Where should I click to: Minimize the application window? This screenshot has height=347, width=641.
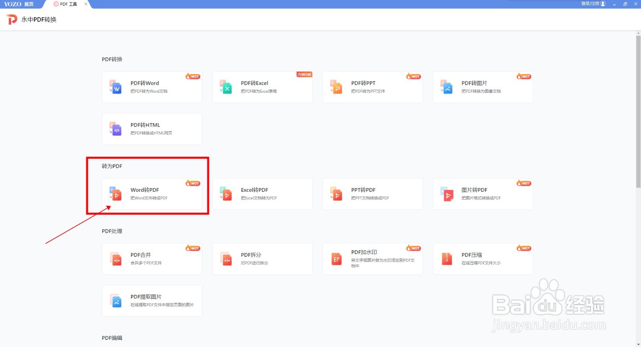tap(614, 4)
